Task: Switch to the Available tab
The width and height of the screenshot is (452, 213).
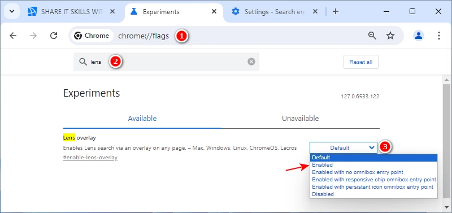Action: [142, 119]
